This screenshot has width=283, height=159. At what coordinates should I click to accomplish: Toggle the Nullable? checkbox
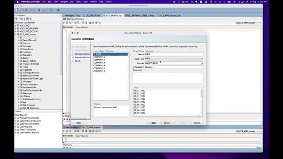[x=134, y=67]
